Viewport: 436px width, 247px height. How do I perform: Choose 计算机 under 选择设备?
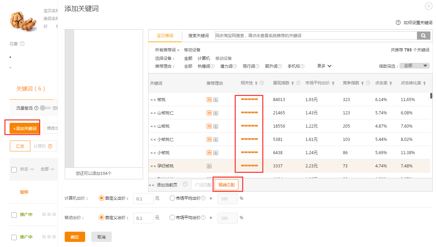pyautogui.click(x=204, y=59)
